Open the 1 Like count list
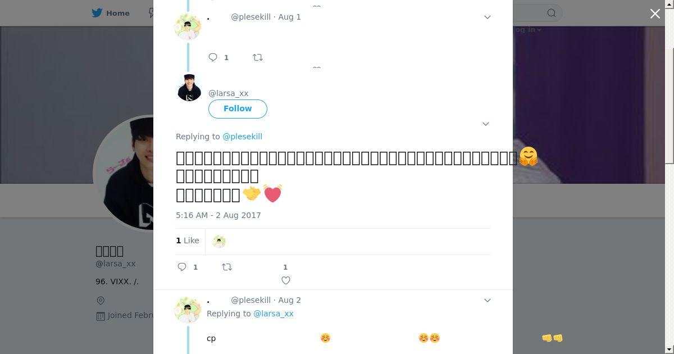The image size is (674, 354). (x=188, y=240)
